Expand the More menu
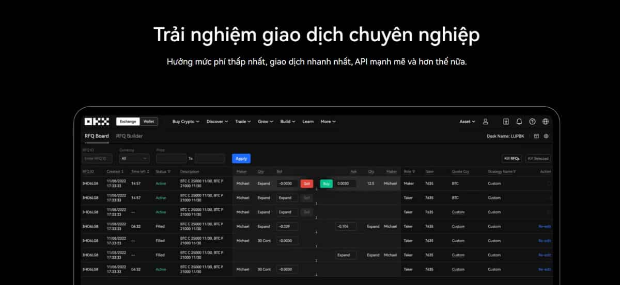 tap(328, 122)
